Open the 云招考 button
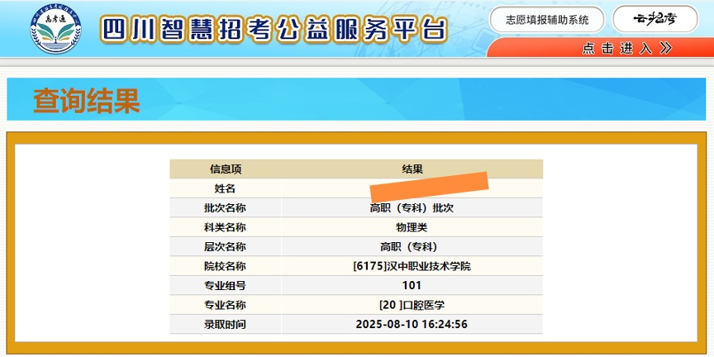 coord(654,20)
